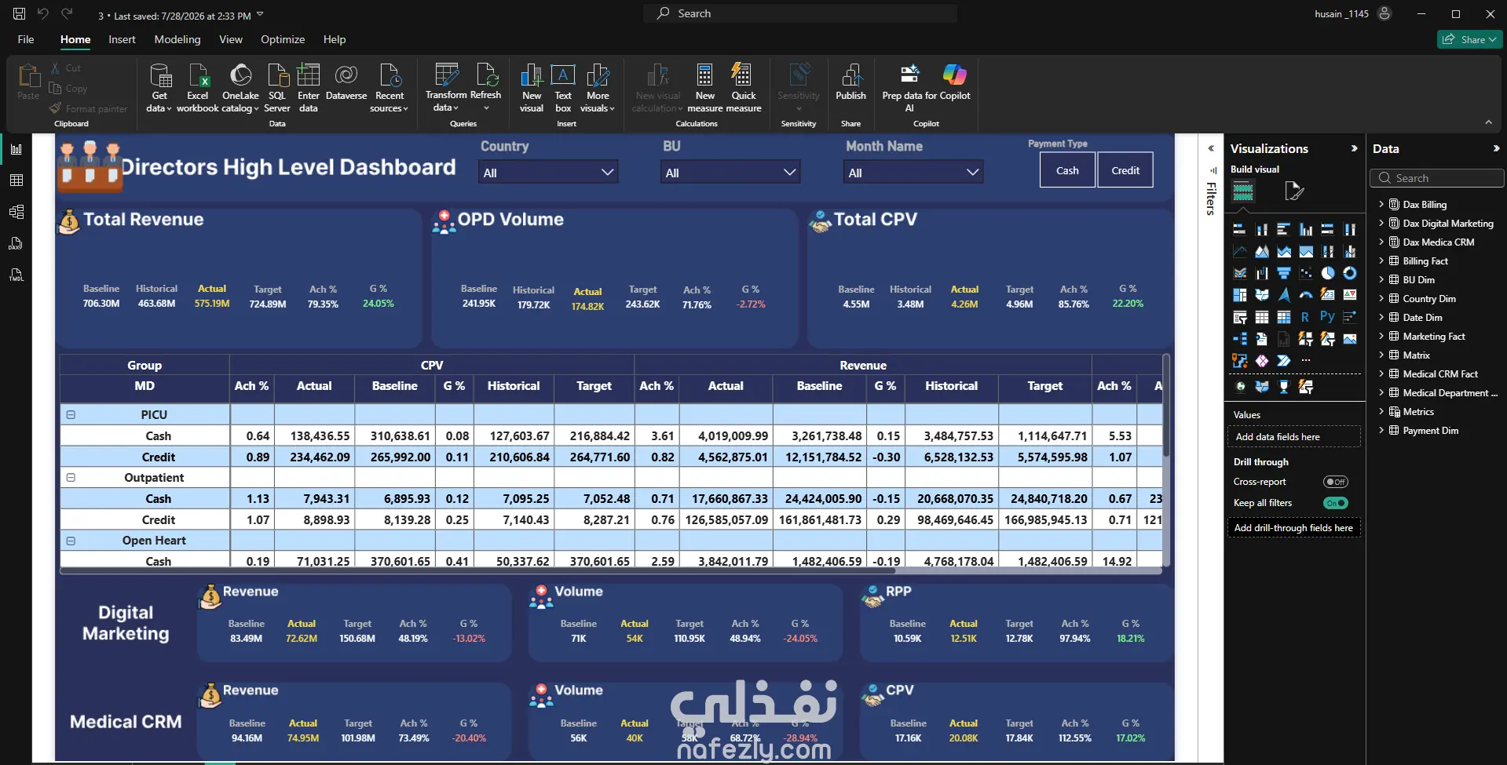Create a Quick measure
The height and width of the screenshot is (765, 1507).
[x=744, y=88]
